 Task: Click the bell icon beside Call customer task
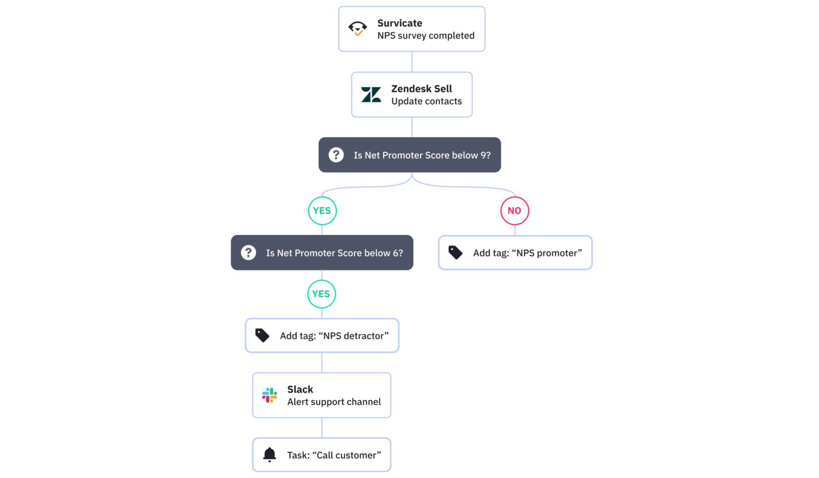(269, 454)
